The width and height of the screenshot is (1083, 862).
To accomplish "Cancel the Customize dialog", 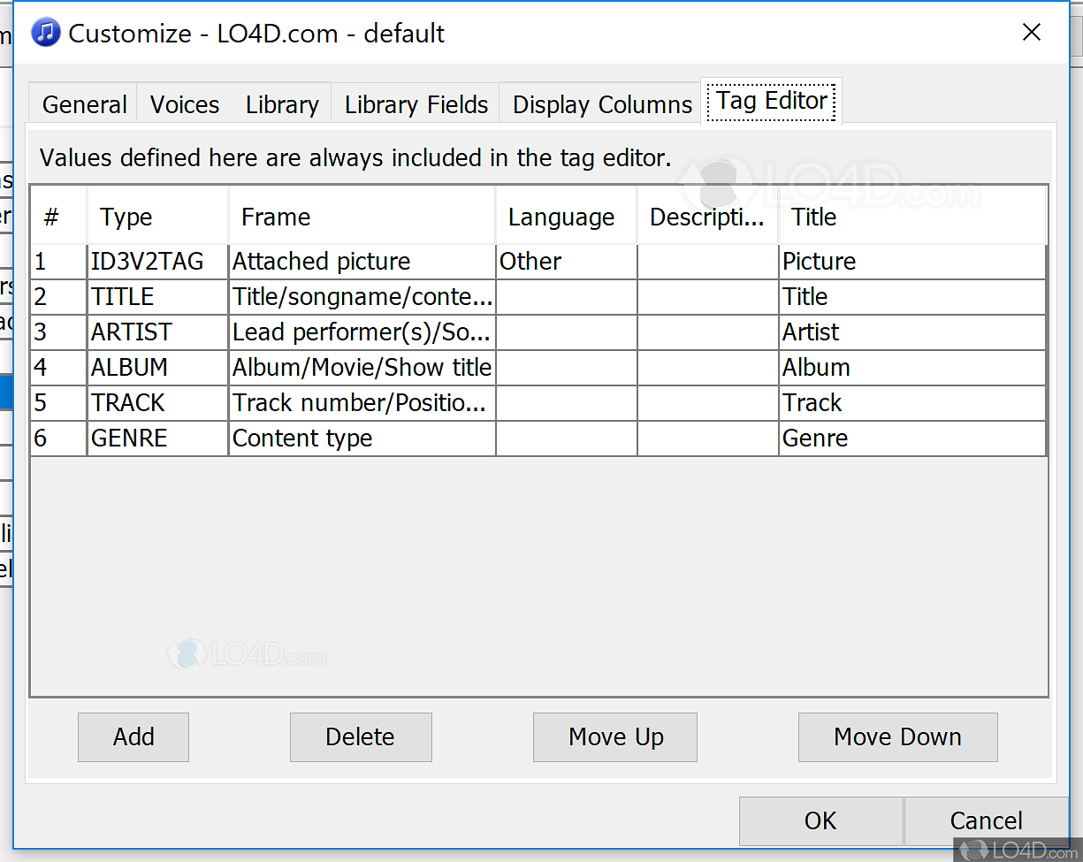I will point(986,820).
